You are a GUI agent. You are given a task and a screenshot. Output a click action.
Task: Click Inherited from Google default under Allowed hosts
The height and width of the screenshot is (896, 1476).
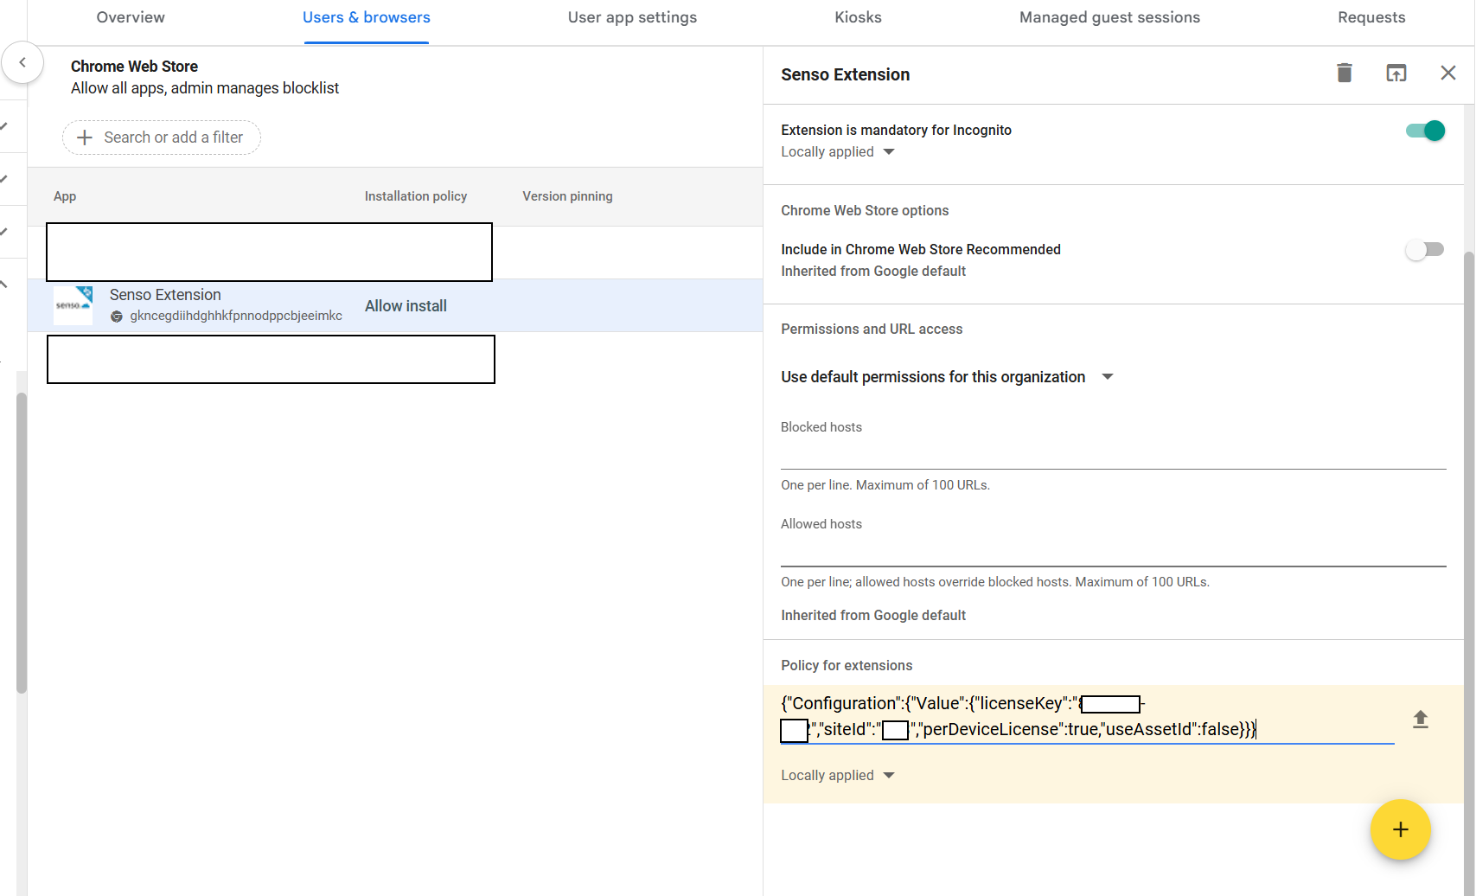point(873,616)
